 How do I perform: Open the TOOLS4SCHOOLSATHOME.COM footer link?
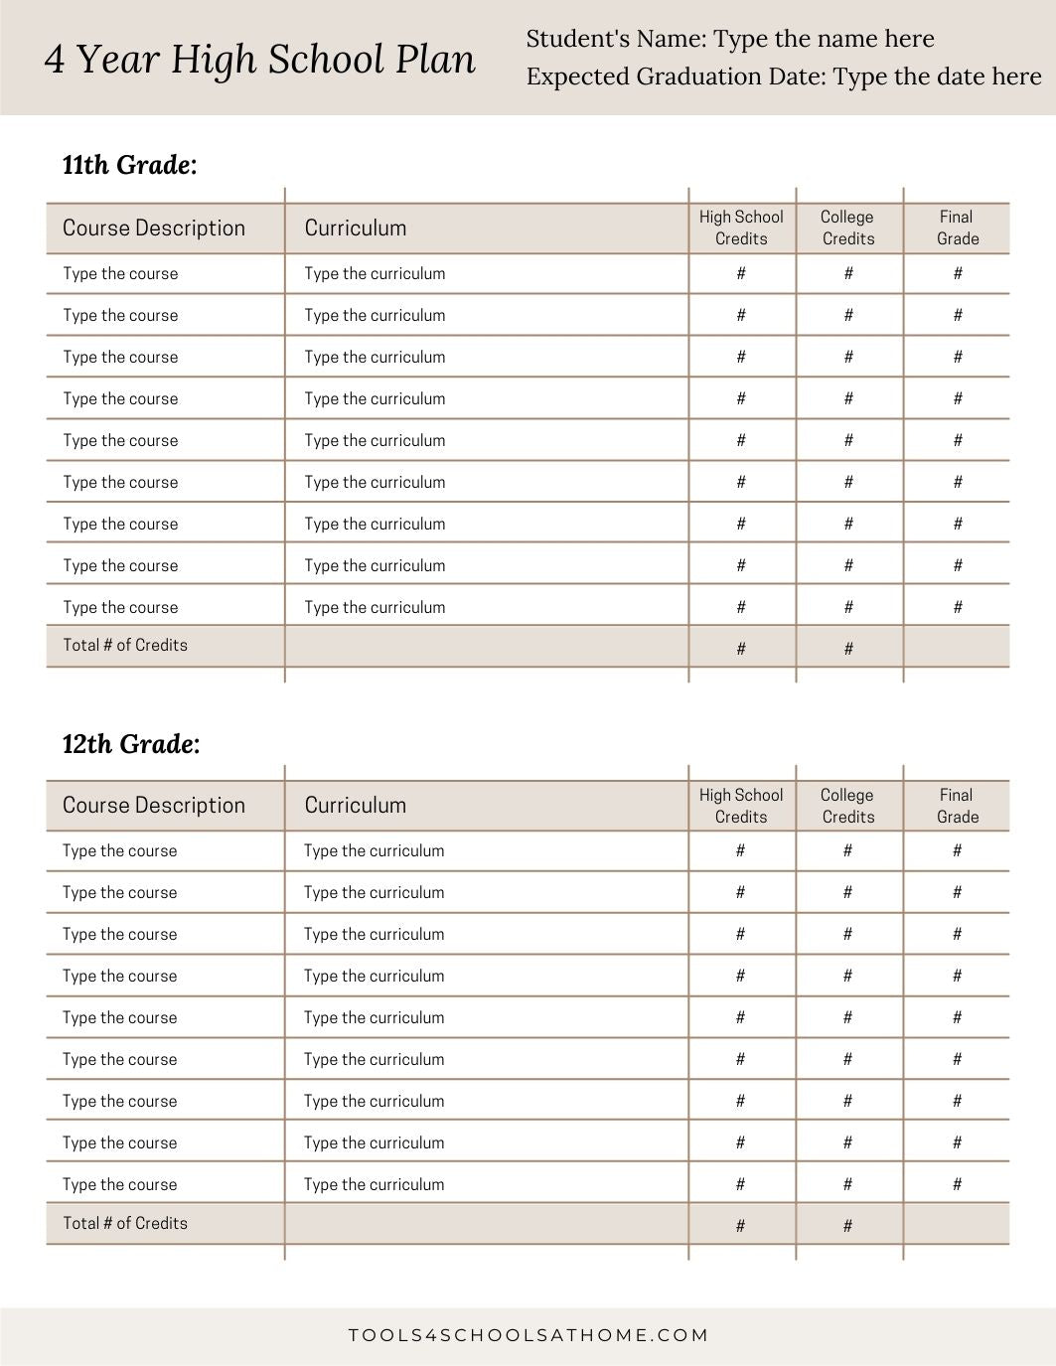[528, 1335]
